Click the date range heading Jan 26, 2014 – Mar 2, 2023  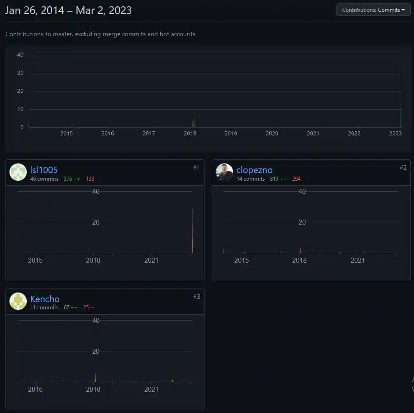click(68, 10)
